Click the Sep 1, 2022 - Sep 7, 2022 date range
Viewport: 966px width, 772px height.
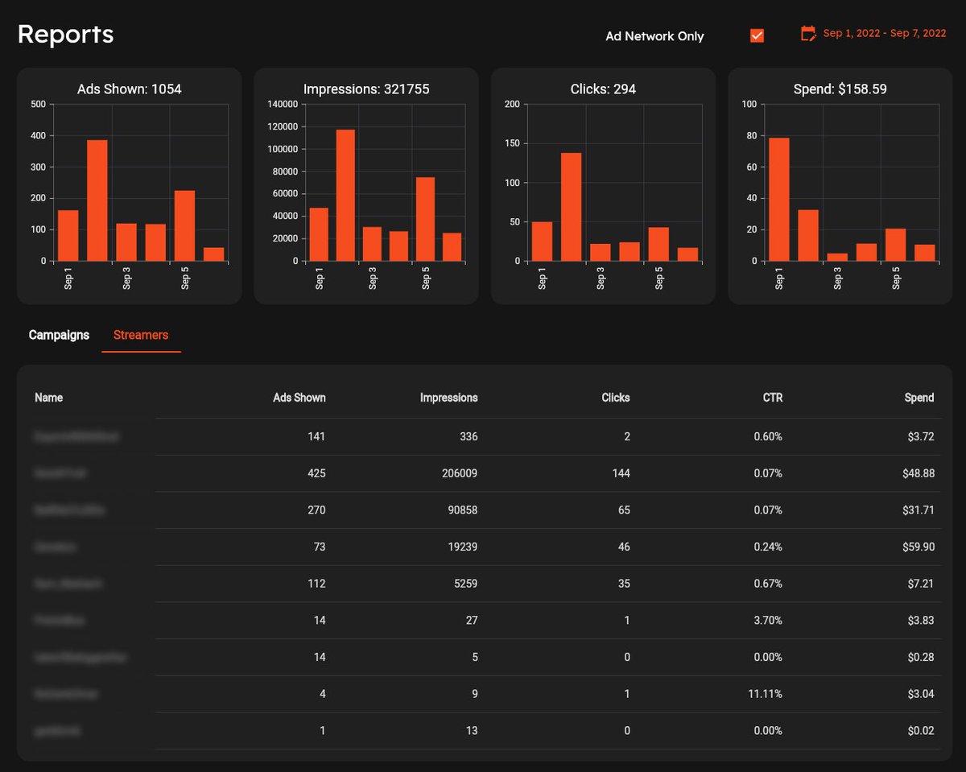(x=885, y=34)
